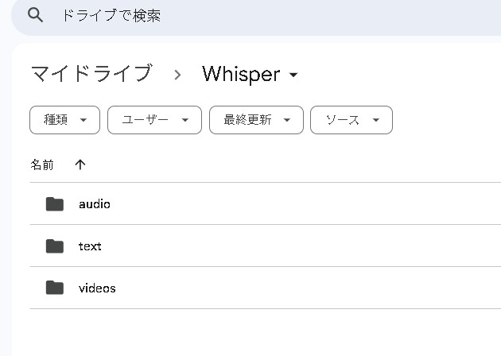
Task: Expand the 最終更新 filter
Action: coord(256,120)
